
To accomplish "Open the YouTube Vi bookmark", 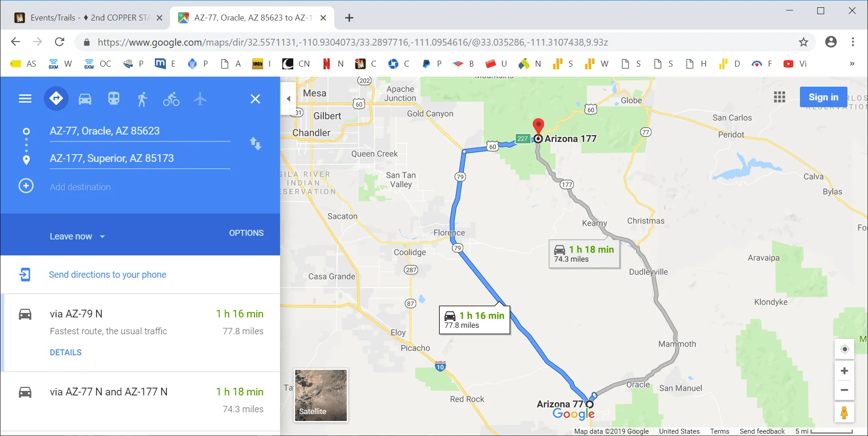I will [795, 64].
